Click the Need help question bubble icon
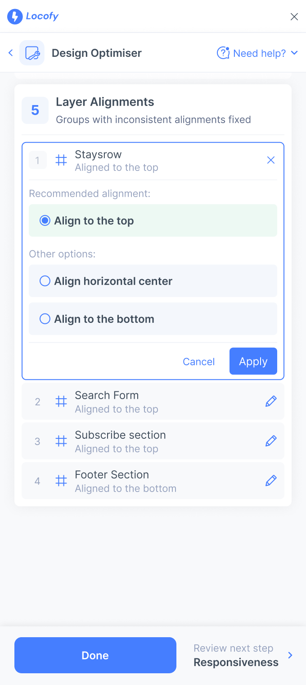The height and width of the screenshot is (685, 306). 223,53
